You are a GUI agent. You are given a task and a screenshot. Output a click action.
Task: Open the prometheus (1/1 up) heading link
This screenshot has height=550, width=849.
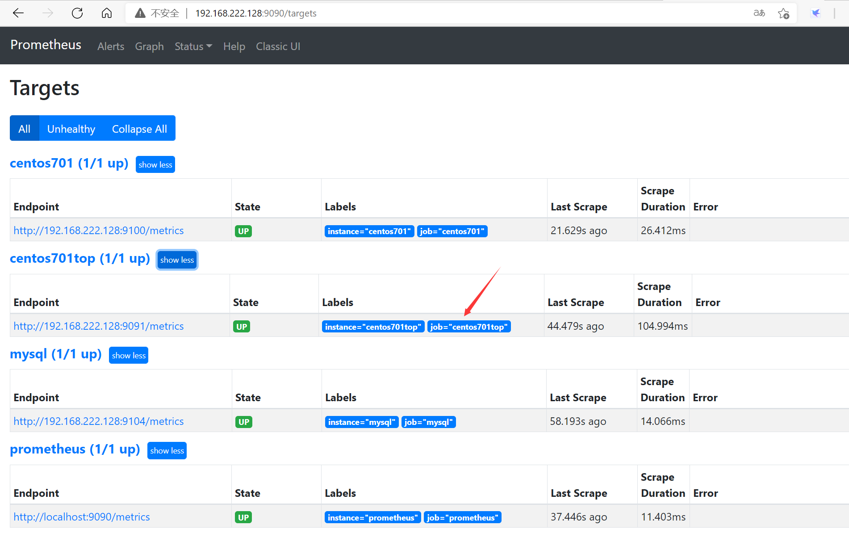[x=75, y=449]
